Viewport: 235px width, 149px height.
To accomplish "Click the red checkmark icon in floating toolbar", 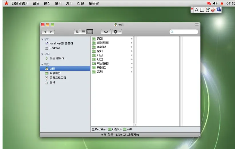I will pyautogui.click(x=213, y=10).
